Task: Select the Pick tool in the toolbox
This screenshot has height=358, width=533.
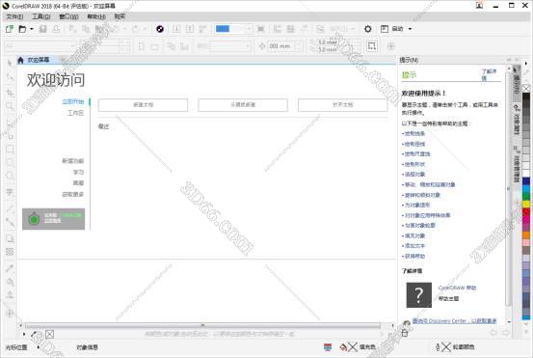Action: (10, 63)
